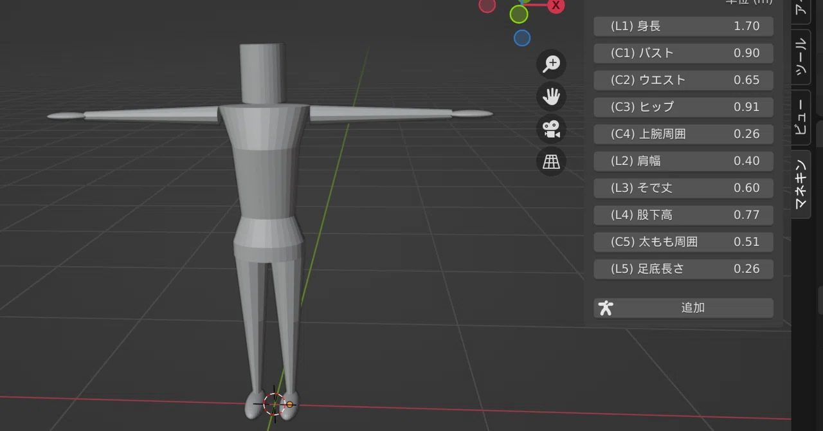Click the (L1) 身長 value field
This screenshot has height=431, width=823.
coord(683,26)
